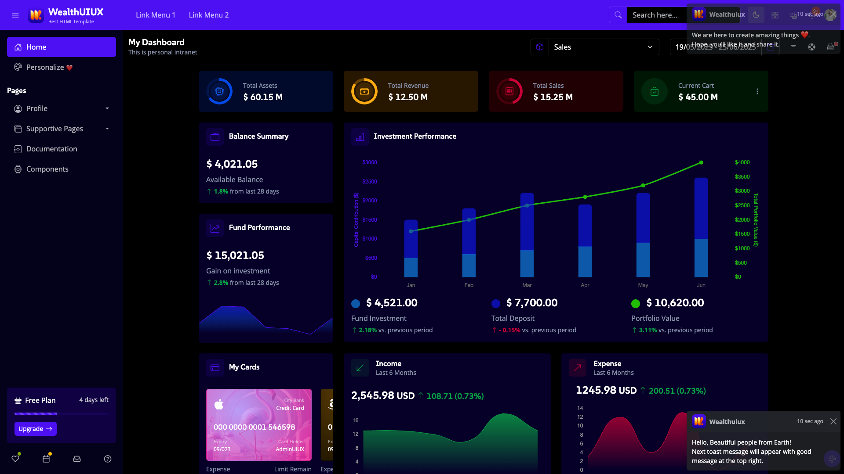Open the Sales dropdown selector

[603, 47]
